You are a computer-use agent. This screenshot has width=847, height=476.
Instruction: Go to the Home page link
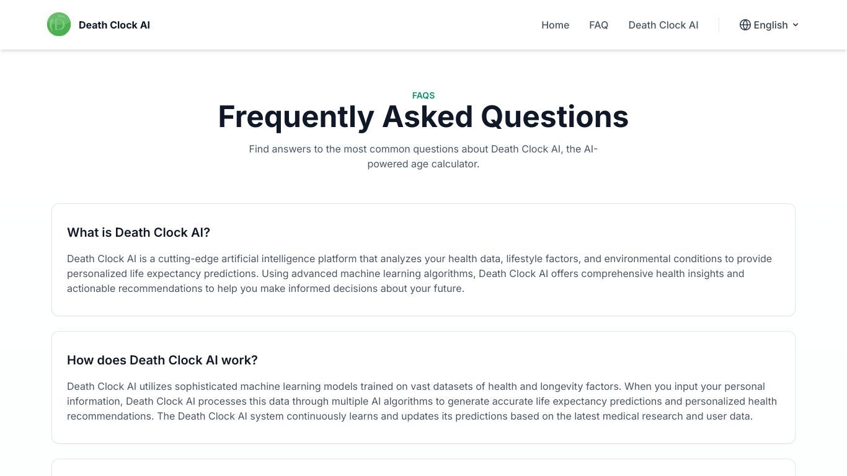[555, 25]
